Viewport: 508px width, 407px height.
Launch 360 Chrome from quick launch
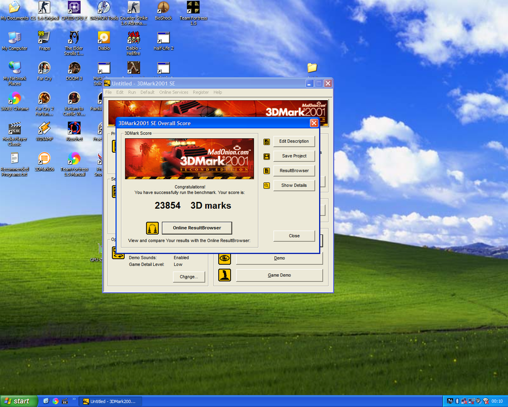click(56, 402)
